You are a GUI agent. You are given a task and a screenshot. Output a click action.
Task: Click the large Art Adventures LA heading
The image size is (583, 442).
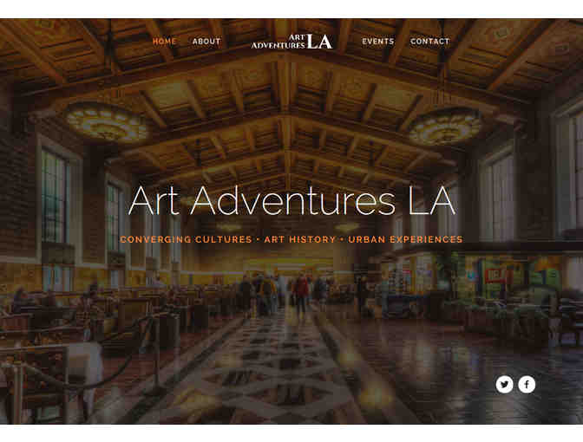tap(291, 200)
